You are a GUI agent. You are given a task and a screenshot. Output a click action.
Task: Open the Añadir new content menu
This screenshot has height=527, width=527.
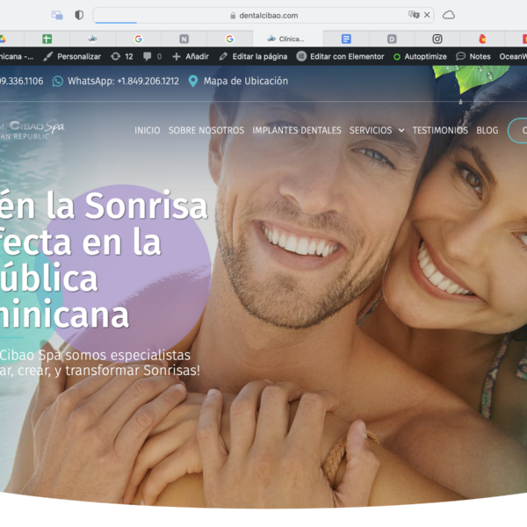pyautogui.click(x=191, y=56)
